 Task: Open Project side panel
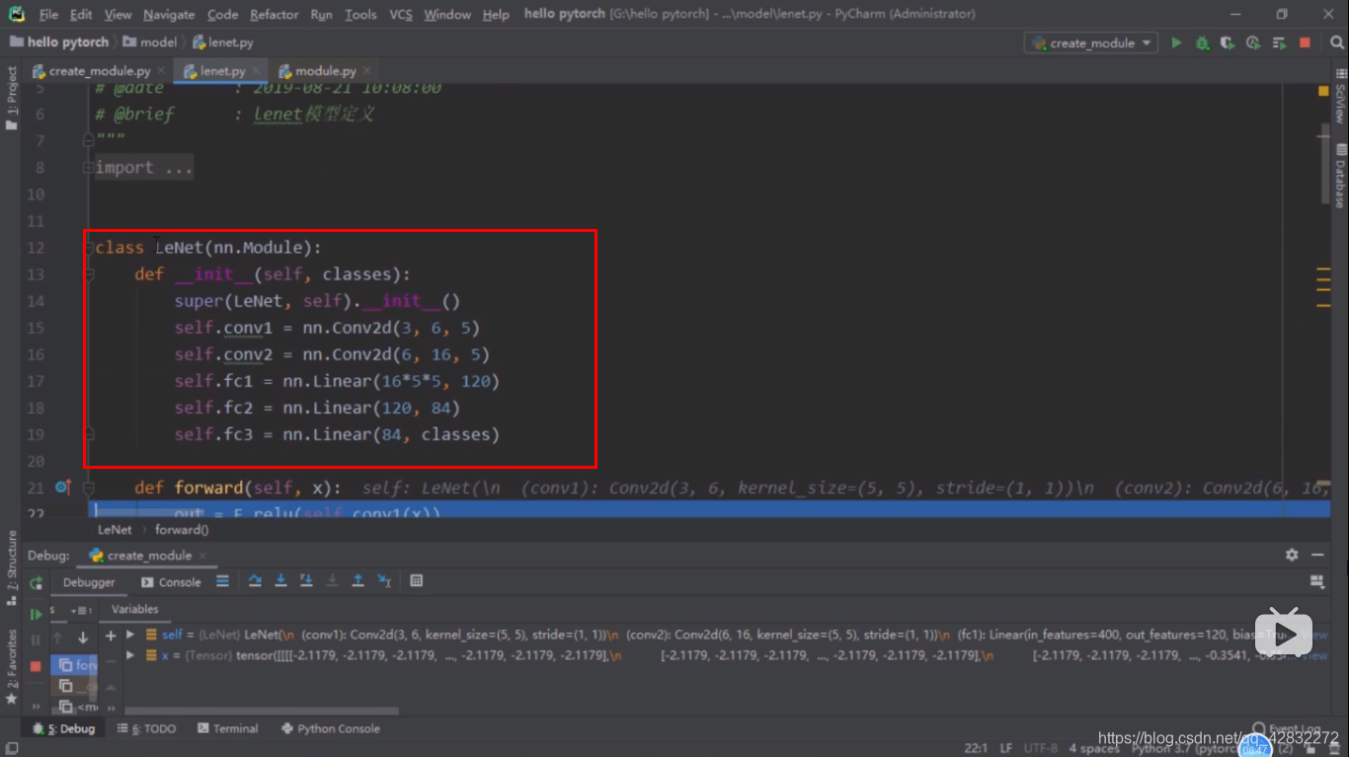coord(12,99)
